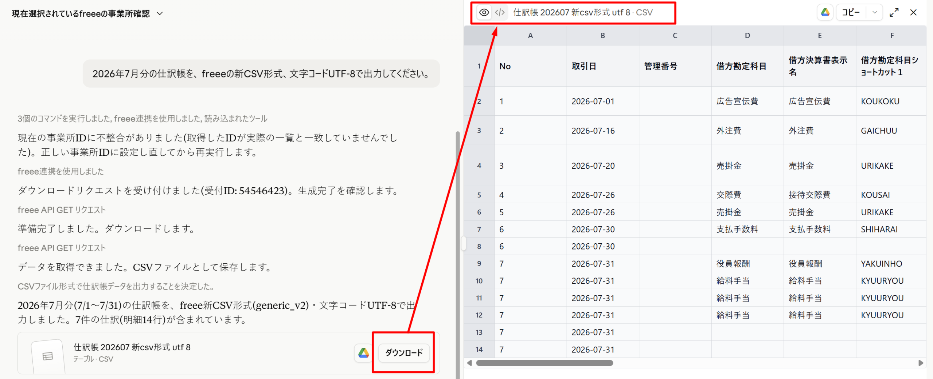The height and width of the screenshot is (379, 933).
Task: Click the KOUKOKU cell
Action: click(x=891, y=101)
